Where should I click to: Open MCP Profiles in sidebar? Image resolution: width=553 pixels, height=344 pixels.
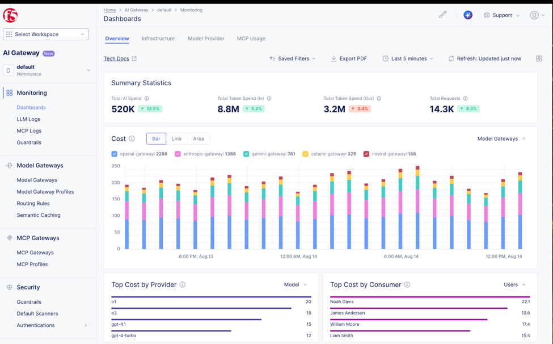(x=32, y=265)
